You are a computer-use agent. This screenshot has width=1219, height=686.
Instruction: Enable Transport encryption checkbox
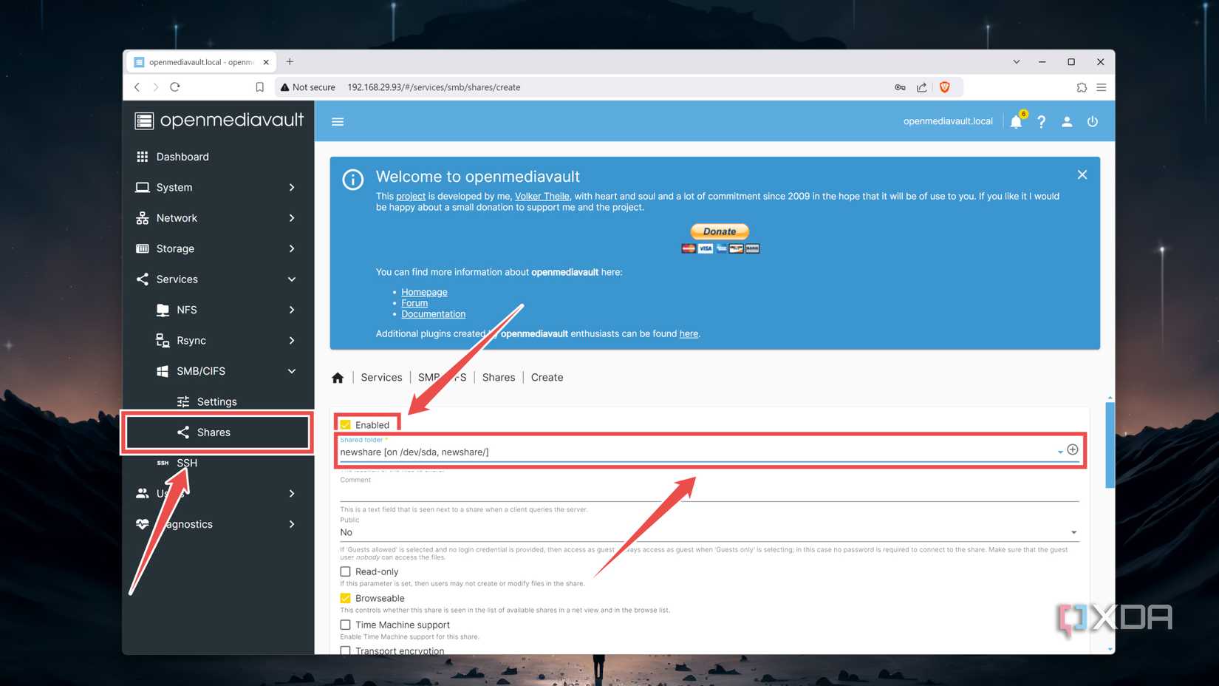click(345, 651)
